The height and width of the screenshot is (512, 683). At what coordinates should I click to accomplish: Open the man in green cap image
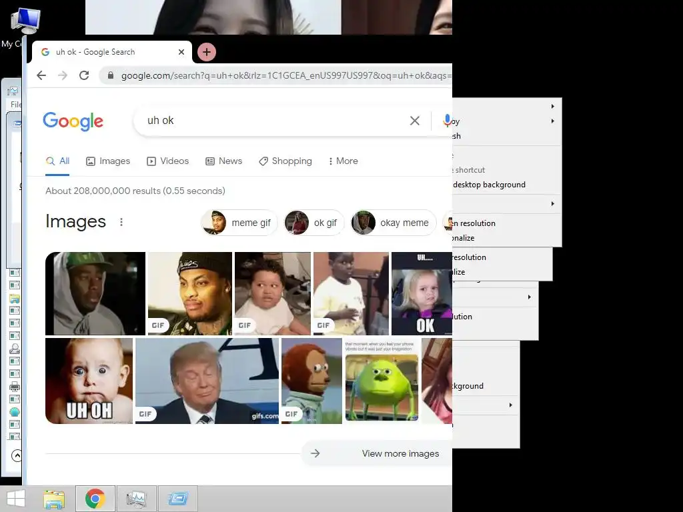point(95,293)
